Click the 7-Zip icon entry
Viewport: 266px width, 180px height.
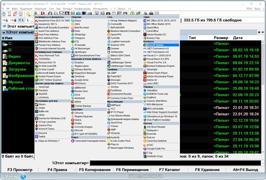(x=145, y=153)
